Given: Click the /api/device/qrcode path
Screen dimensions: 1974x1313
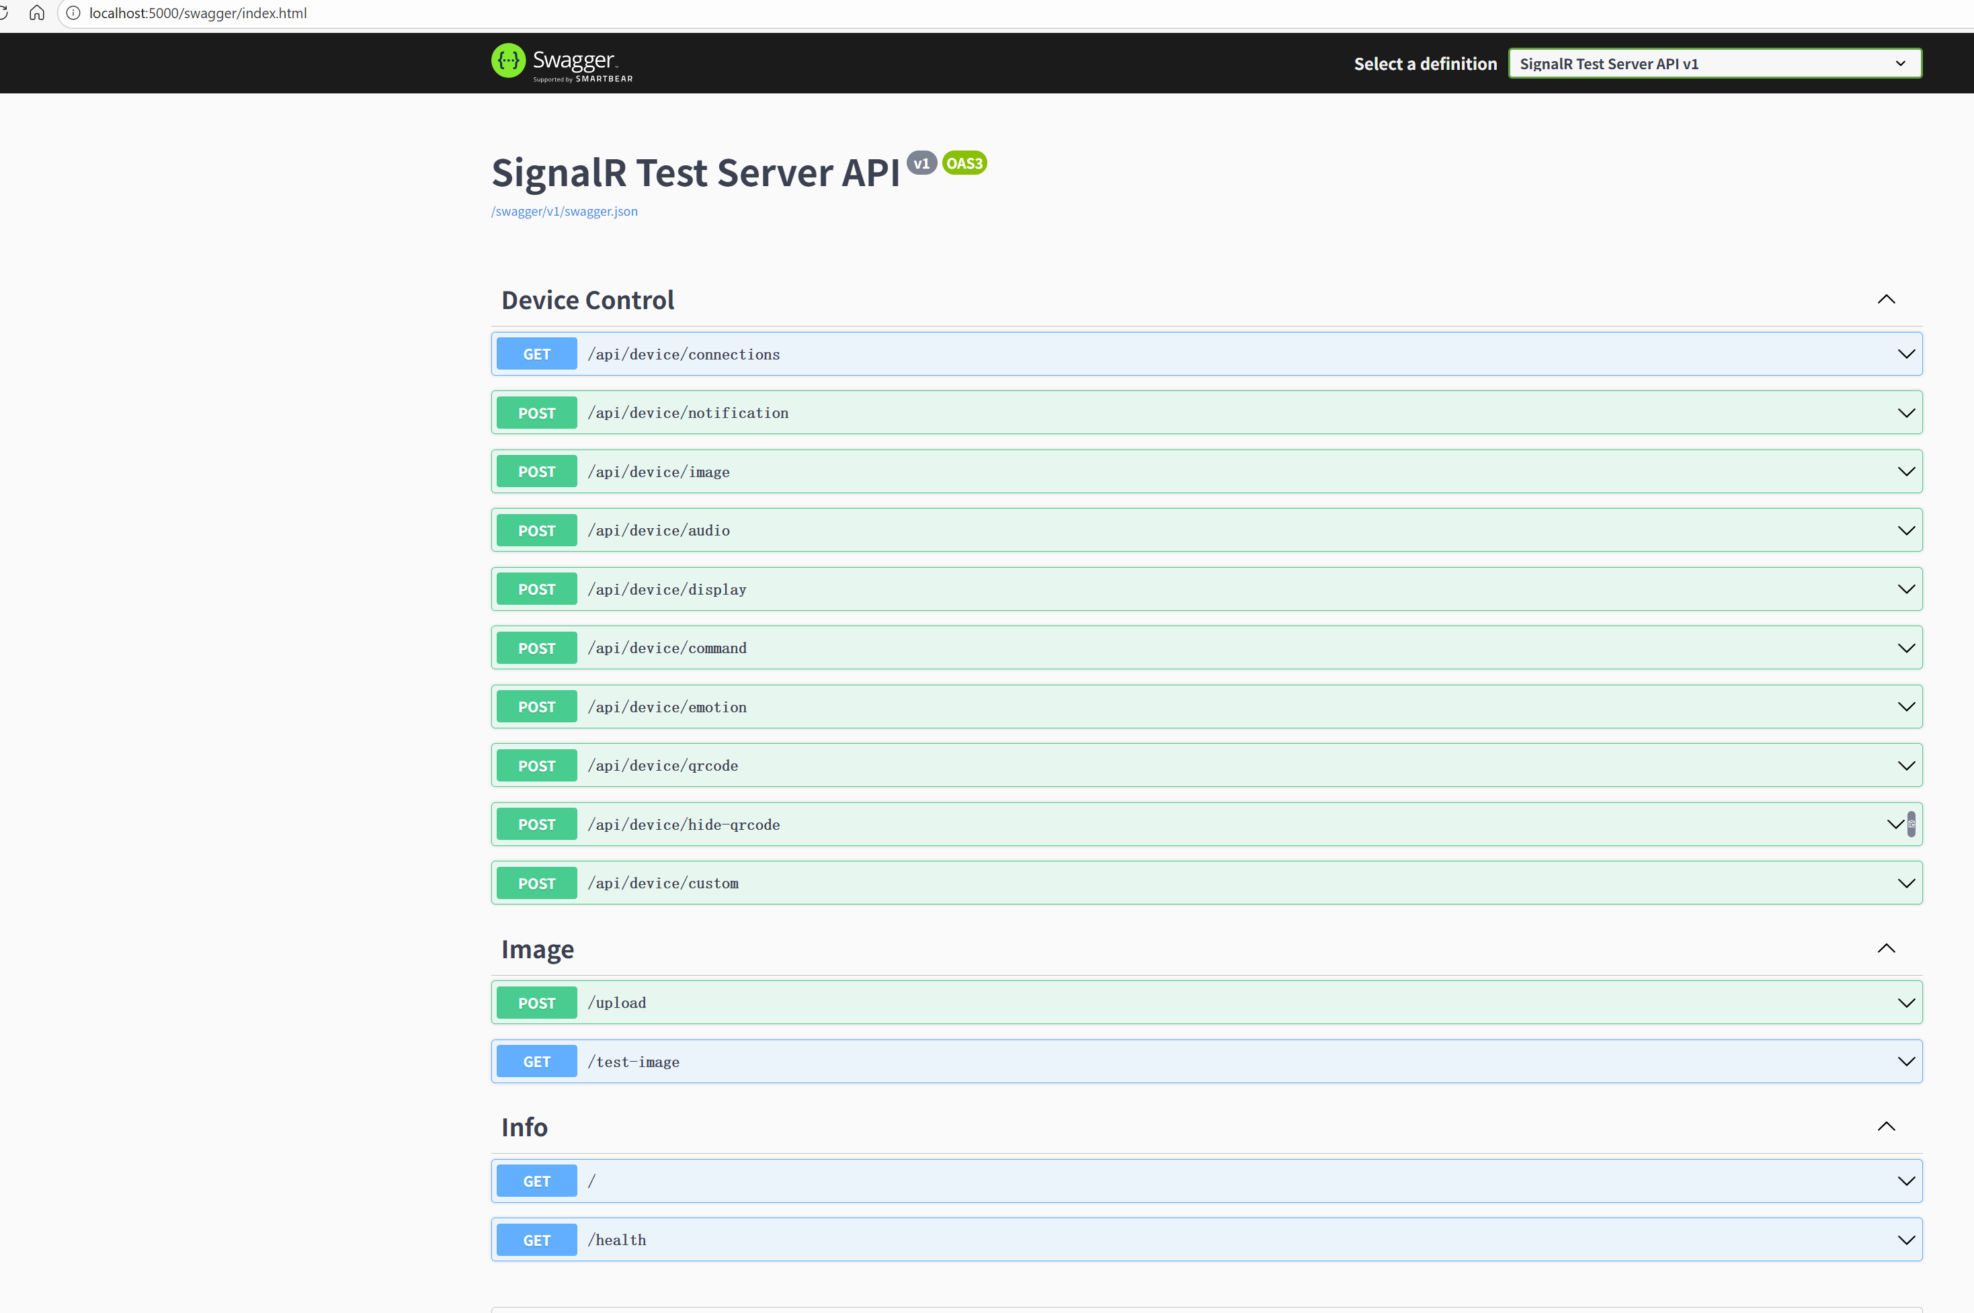Looking at the screenshot, I should (x=663, y=765).
